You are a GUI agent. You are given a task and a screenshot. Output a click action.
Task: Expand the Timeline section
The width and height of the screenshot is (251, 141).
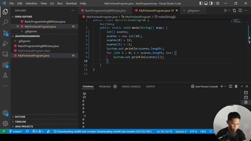[20, 121]
